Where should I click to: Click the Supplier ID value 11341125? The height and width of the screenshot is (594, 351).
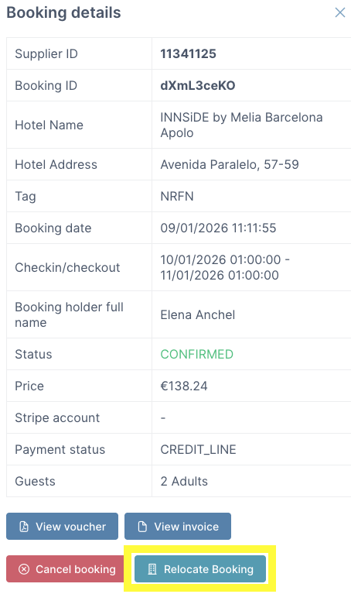click(188, 53)
